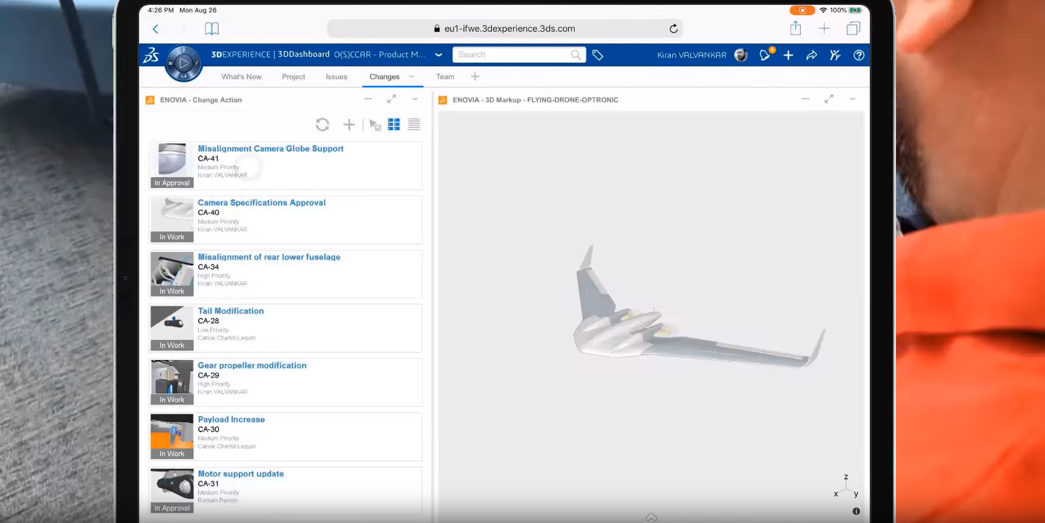Open the help question mark icon
Screen dimensions: 1045x523
click(858, 55)
